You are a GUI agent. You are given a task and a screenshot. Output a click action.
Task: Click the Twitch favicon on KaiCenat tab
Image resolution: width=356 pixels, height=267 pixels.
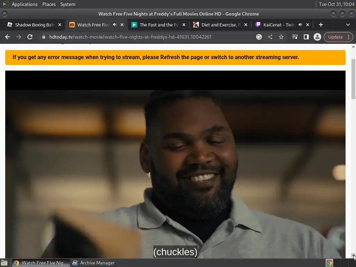click(258, 25)
